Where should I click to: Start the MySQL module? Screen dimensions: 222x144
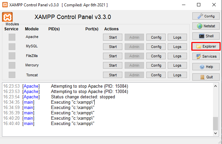coord(113,47)
